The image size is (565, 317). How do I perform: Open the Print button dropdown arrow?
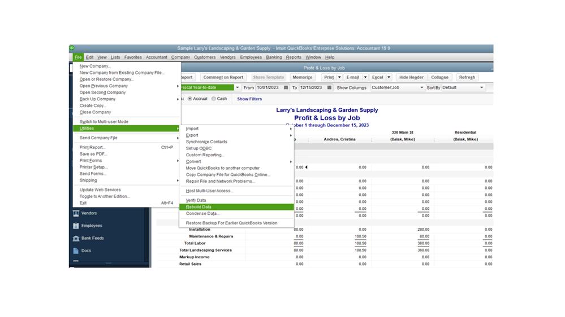(339, 77)
